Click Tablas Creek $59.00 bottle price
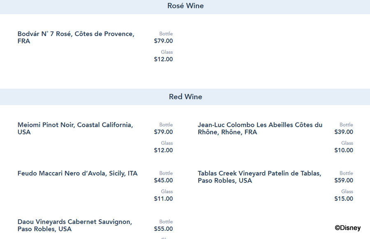Screen dimensions: 370x239 coord(344,180)
